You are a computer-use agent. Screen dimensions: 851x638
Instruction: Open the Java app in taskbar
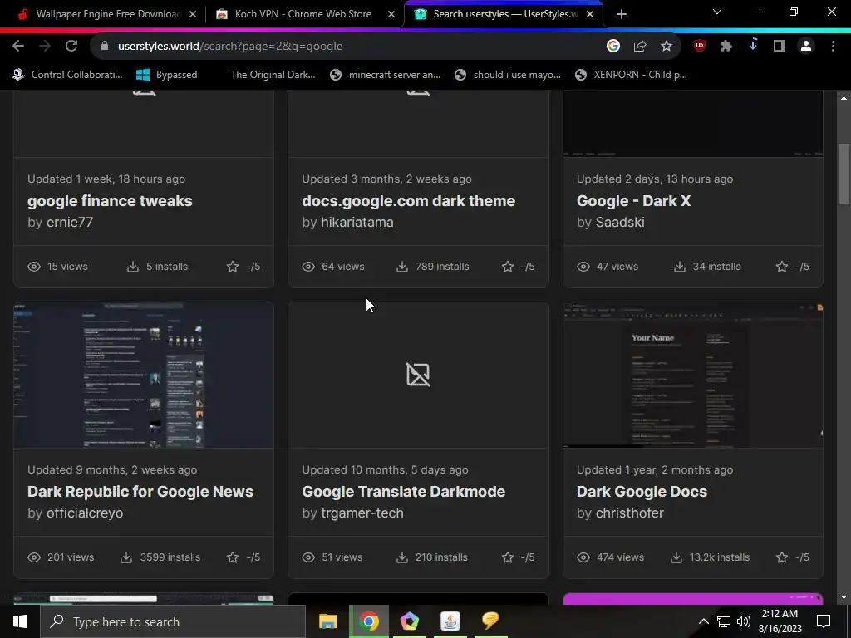click(x=450, y=621)
